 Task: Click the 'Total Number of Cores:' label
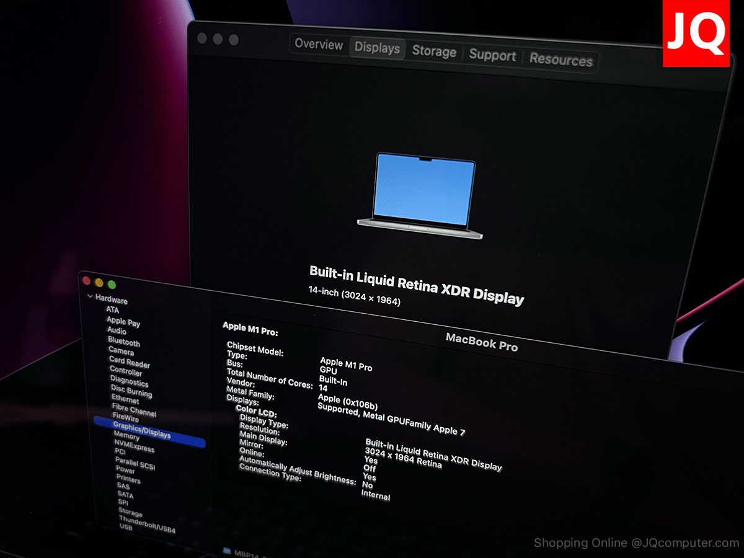(x=270, y=378)
